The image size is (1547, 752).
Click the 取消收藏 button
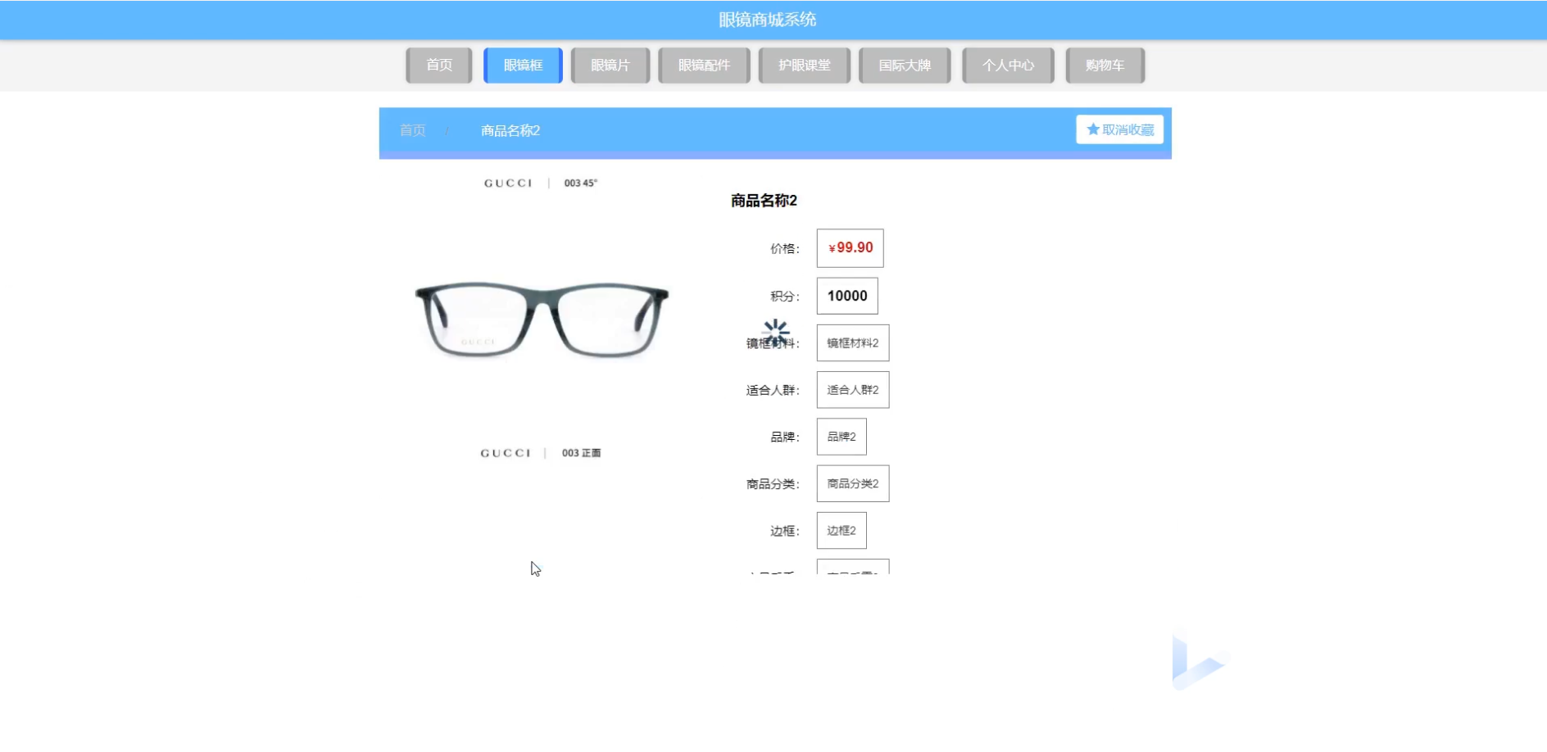click(x=1119, y=129)
